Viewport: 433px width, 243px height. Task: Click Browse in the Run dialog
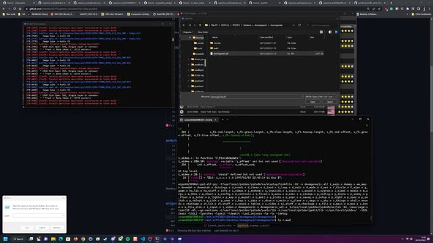57,227
